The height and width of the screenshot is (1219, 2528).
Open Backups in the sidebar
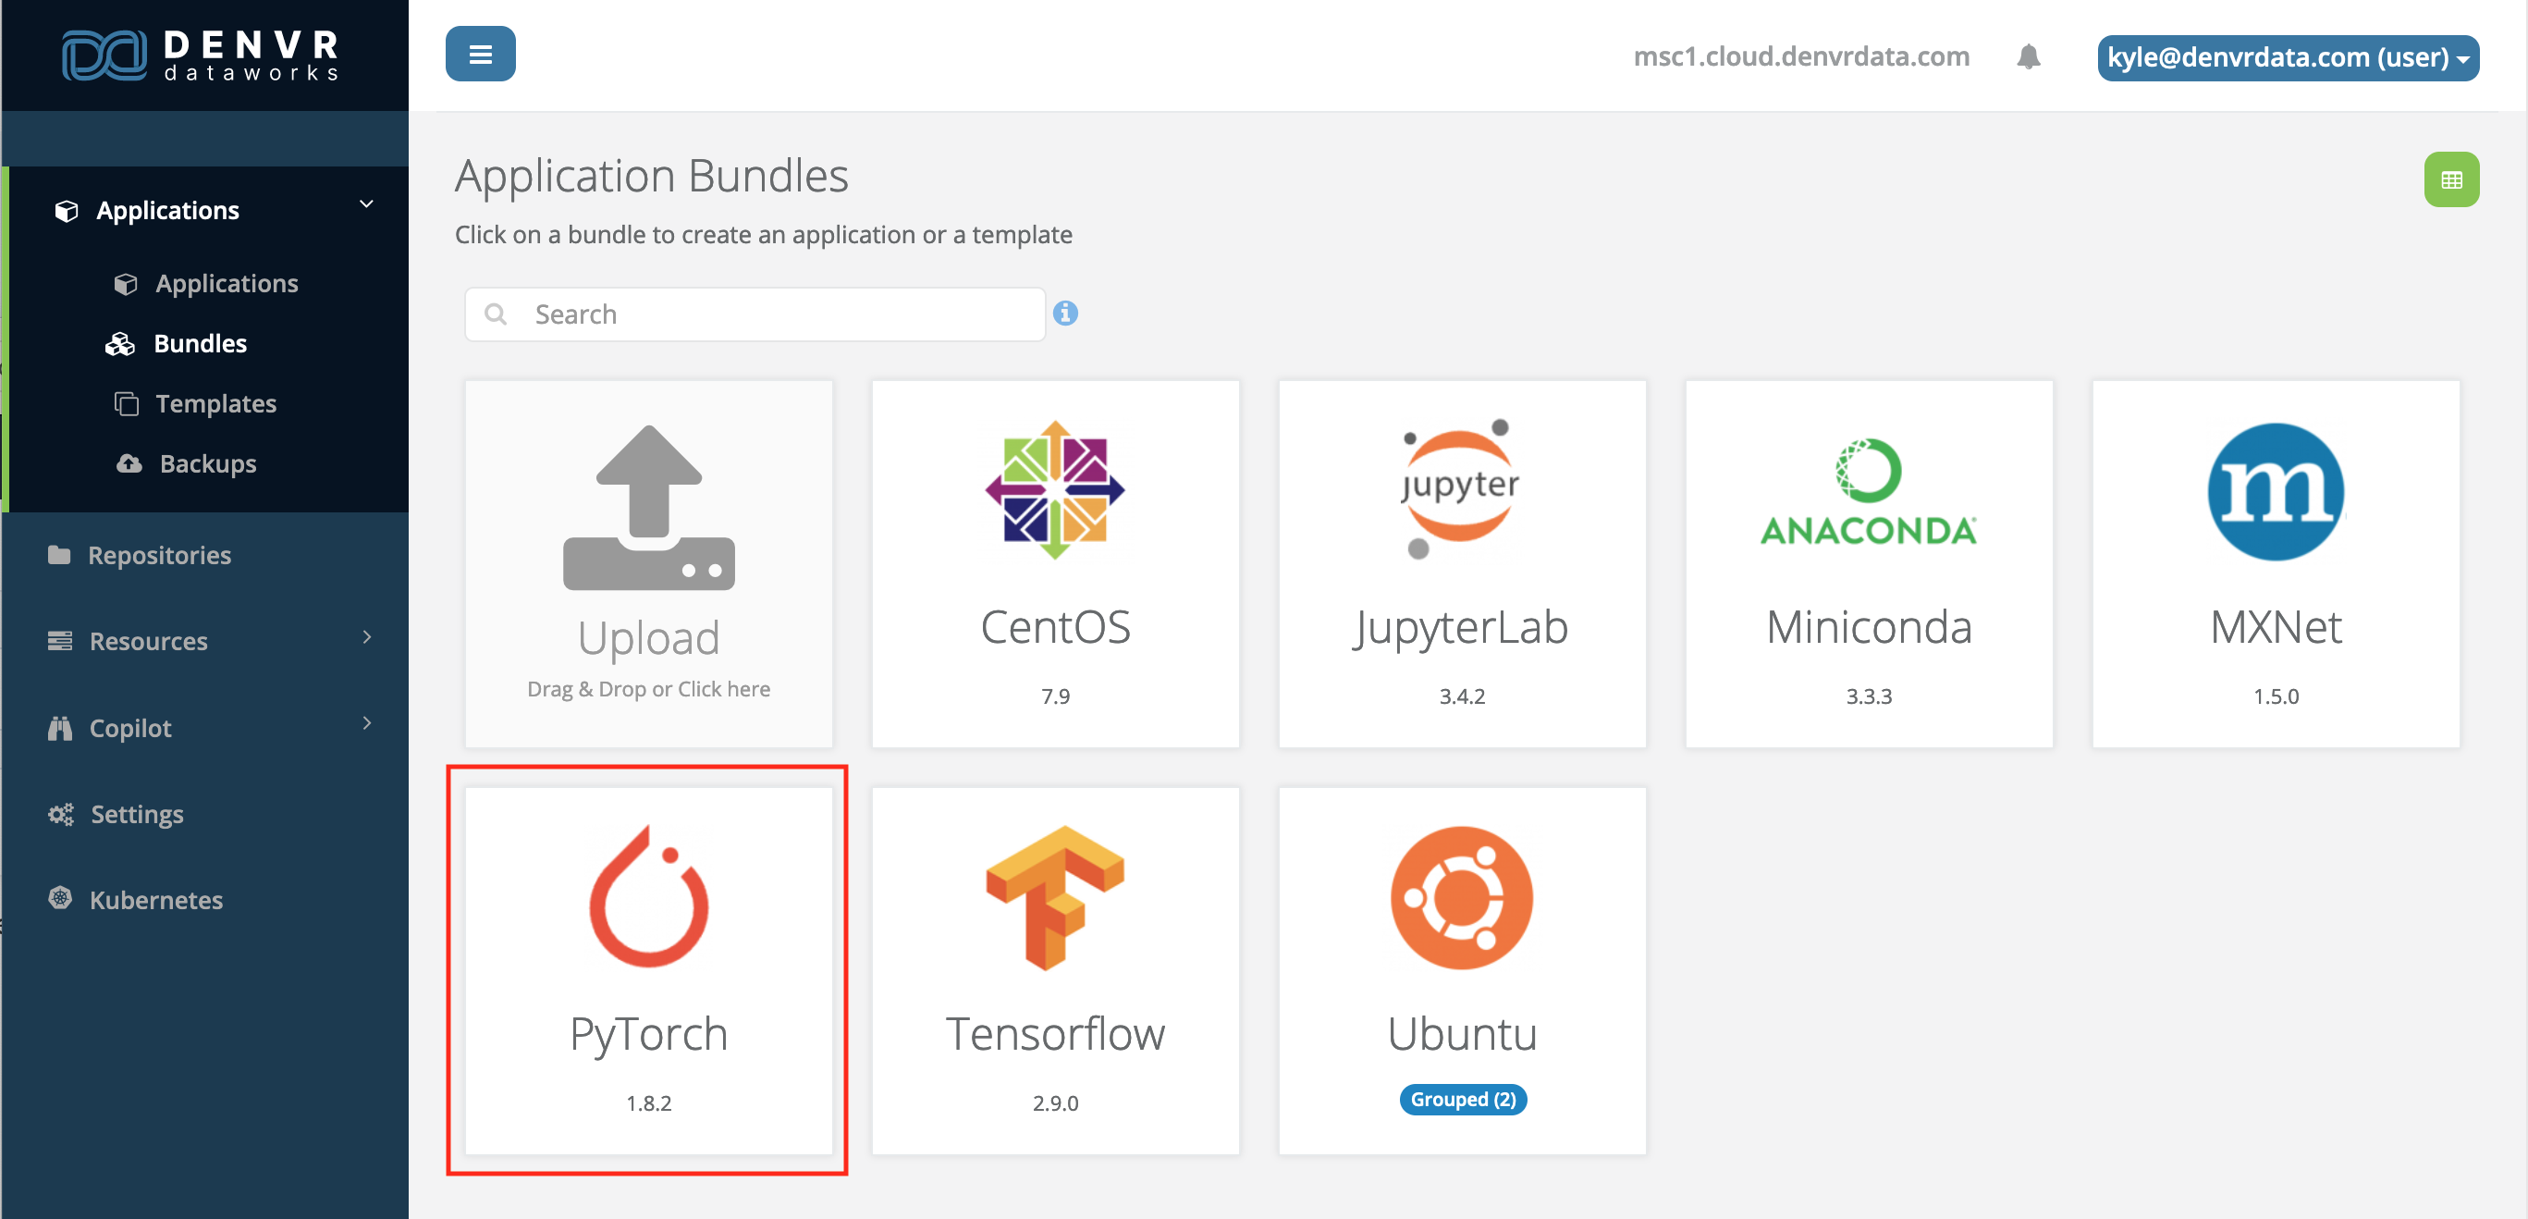tap(208, 463)
